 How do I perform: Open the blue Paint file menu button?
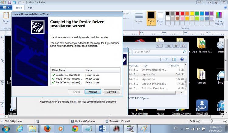tap(6, 8)
